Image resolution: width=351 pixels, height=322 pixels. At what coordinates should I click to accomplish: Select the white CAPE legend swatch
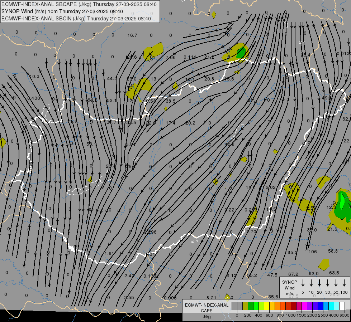pos(342,306)
